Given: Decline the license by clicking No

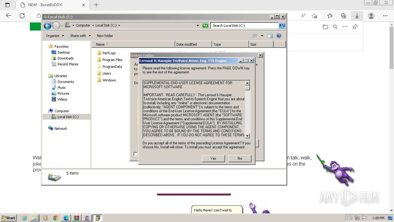Looking at the screenshot, I should [240, 158].
